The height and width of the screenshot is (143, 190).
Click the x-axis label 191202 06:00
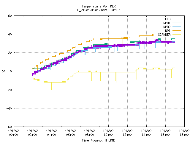(71, 133)
